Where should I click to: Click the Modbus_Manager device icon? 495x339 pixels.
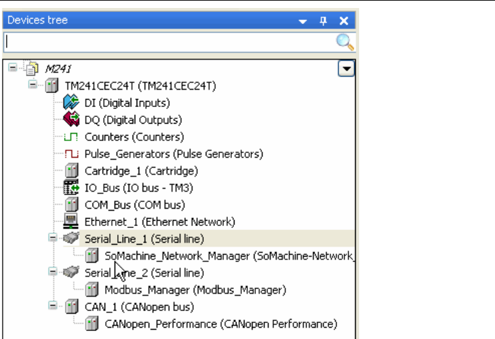click(92, 290)
